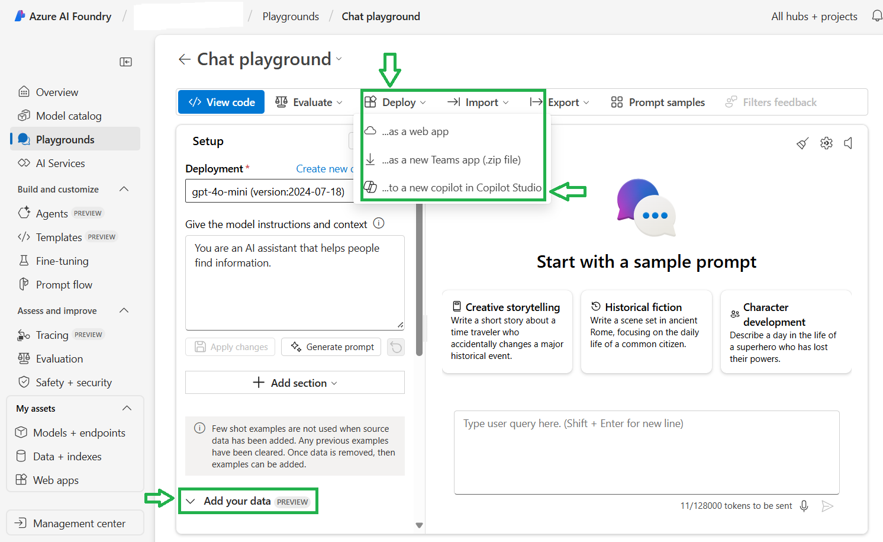Click the Prompt flow icon

pyautogui.click(x=24, y=284)
